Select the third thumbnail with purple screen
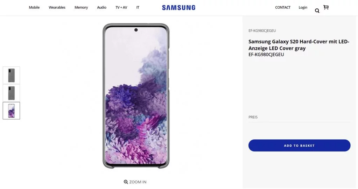The height and width of the screenshot is (189, 358). point(12,111)
